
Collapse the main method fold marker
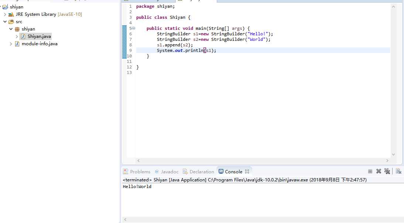pyautogui.click(x=133, y=28)
